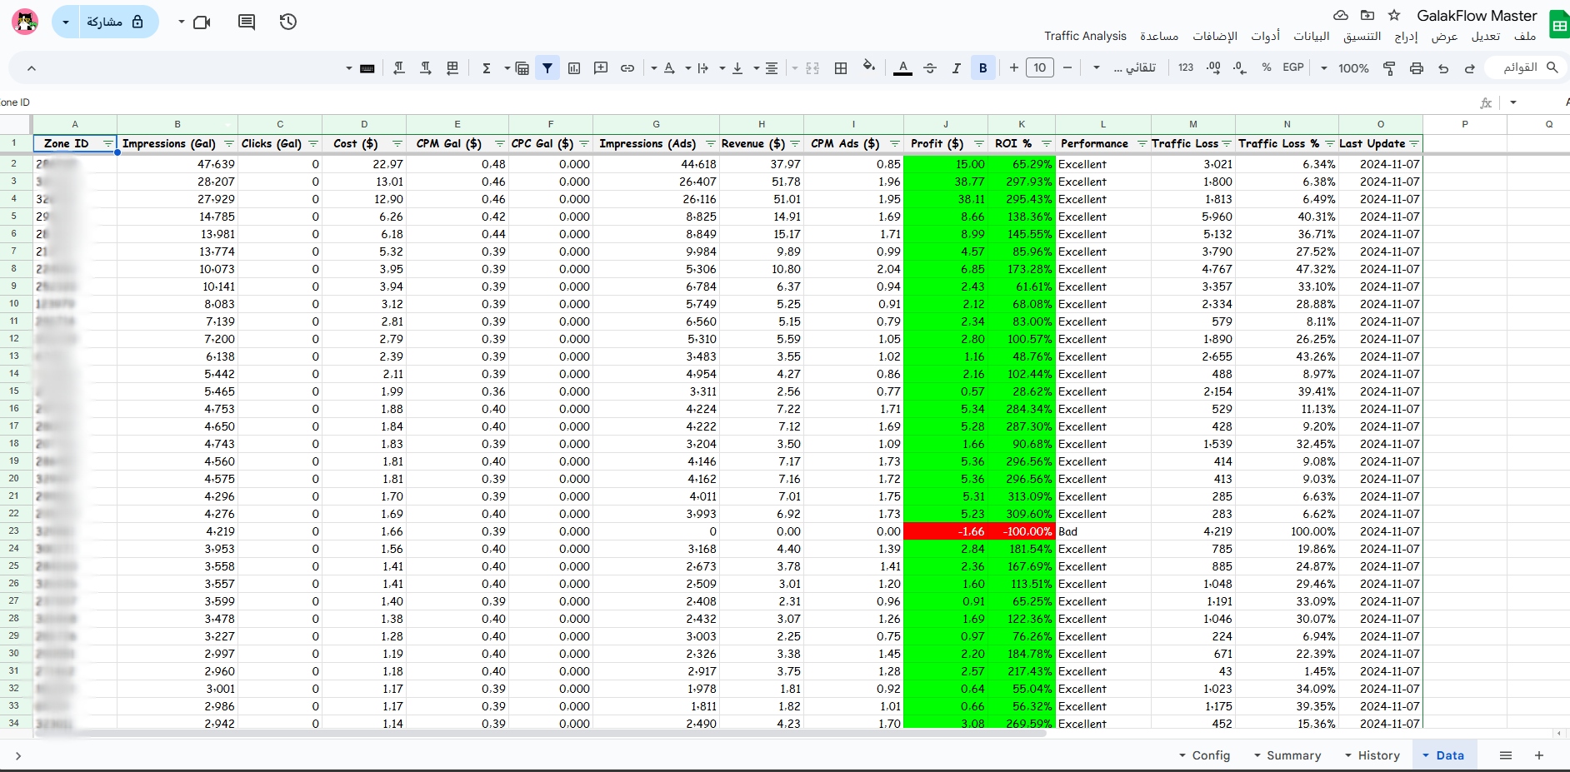Screen dimensions: 1570x772
Task: Switch to the Config sheet tab
Action: 1211,755
